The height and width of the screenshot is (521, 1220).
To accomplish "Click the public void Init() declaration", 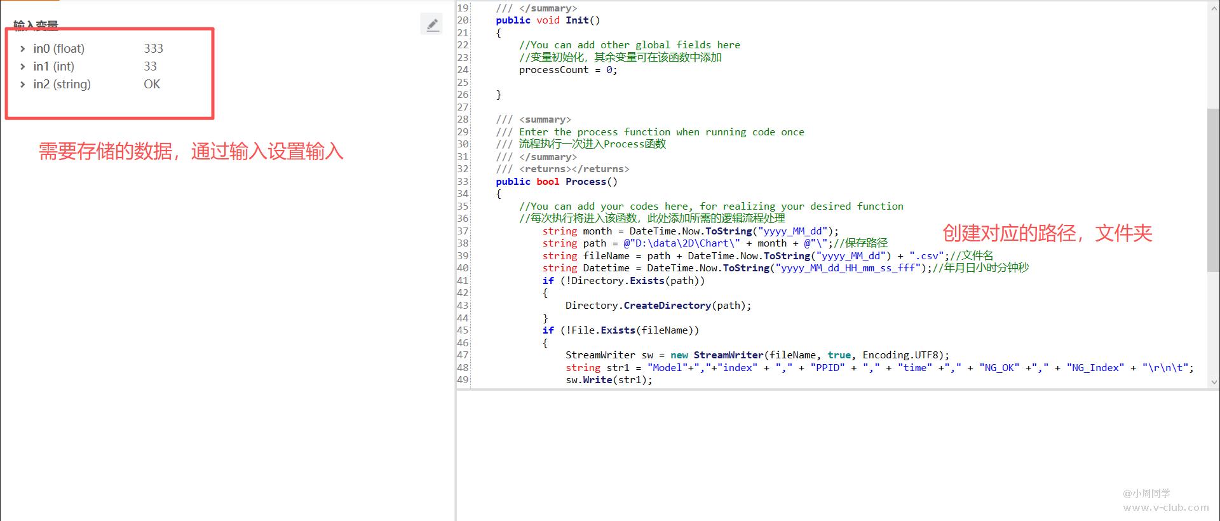I will 547,20.
